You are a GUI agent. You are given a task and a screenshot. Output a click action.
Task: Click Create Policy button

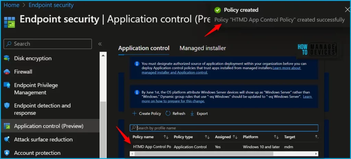pyautogui.click(x=147, y=113)
